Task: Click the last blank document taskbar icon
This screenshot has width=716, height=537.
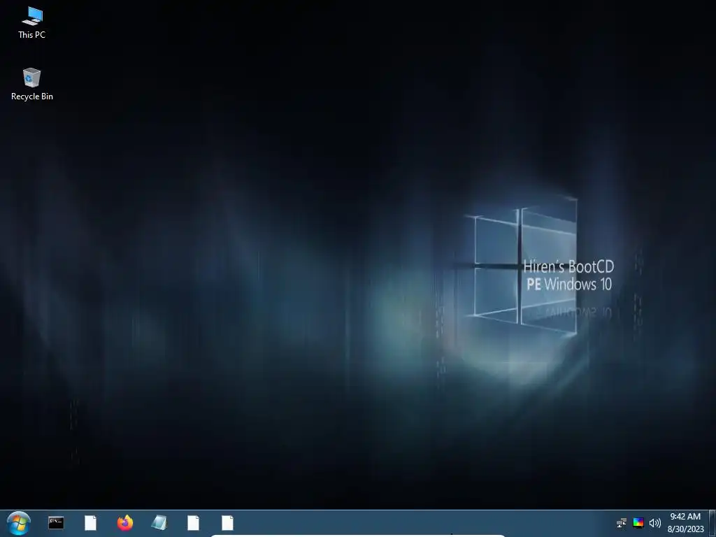Action: pos(227,523)
